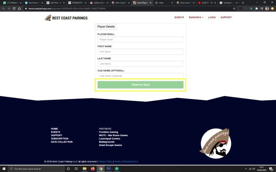Focus the Club Name optional field
This screenshot has height=172, width=276.
coord(140,76)
